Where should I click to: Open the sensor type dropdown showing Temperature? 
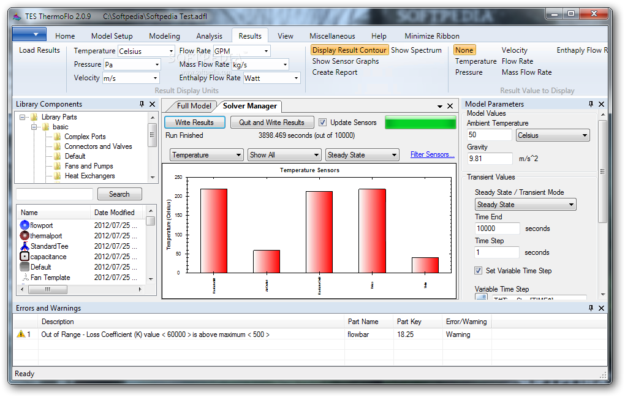(x=206, y=154)
